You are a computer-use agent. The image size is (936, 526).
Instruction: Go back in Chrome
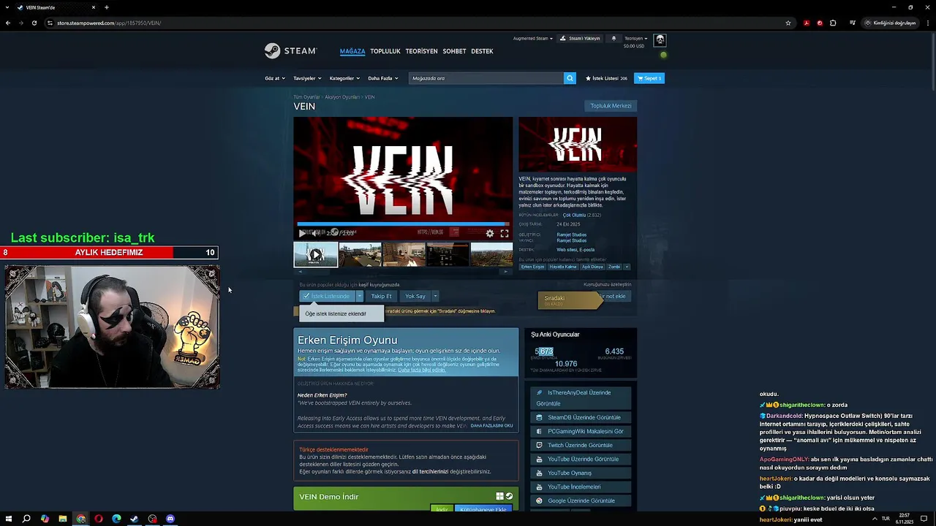point(8,23)
